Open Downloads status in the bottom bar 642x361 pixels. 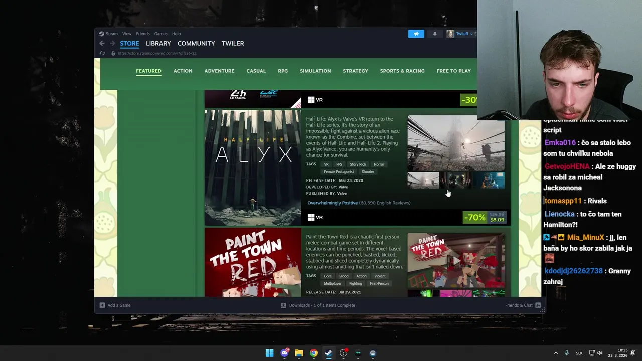[x=318, y=305]
